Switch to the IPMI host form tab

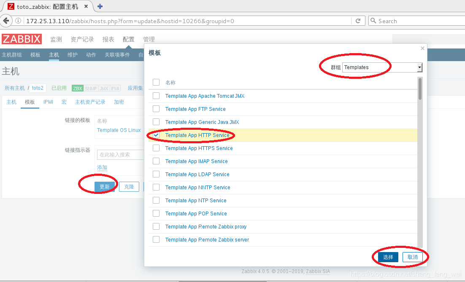pyautogui.click(x=49, y=102)
